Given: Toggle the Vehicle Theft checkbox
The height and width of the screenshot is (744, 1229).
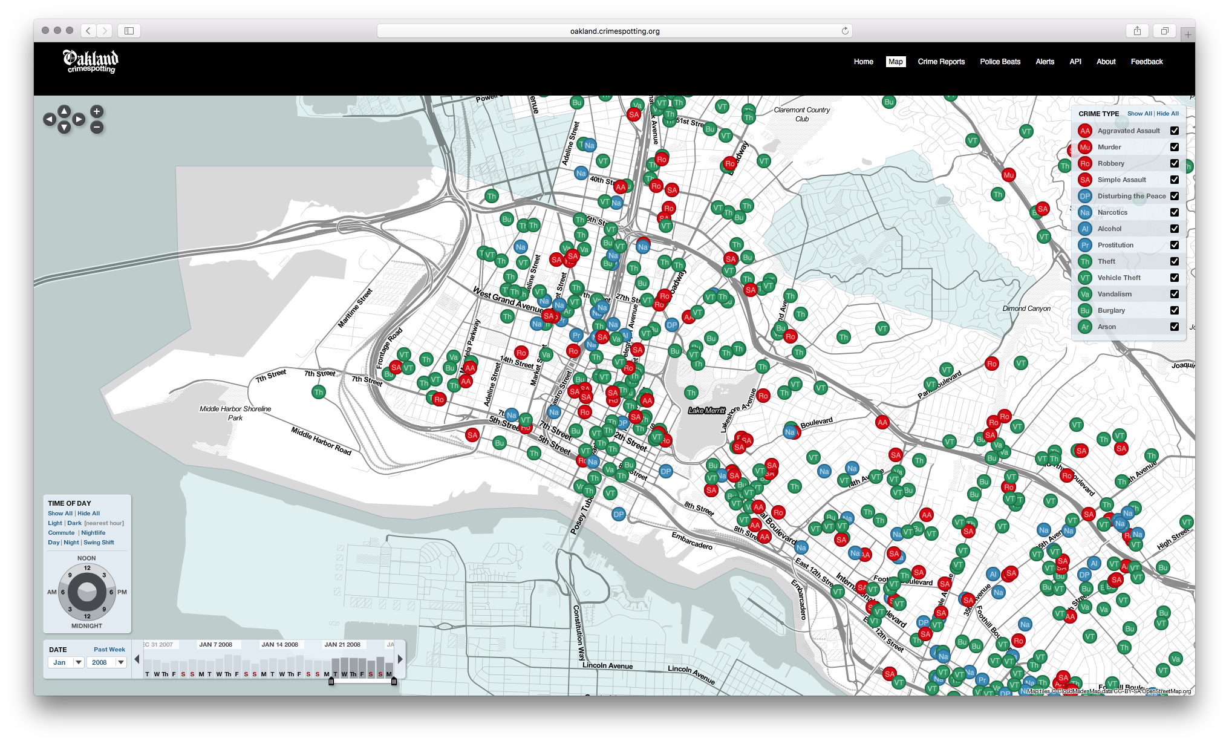Looking at the screenshot, I should coord(1174,278).
